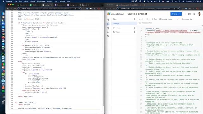203x114 pixels.
Task: Open tab search chevron in left Chrome
Action: [102, 5]
